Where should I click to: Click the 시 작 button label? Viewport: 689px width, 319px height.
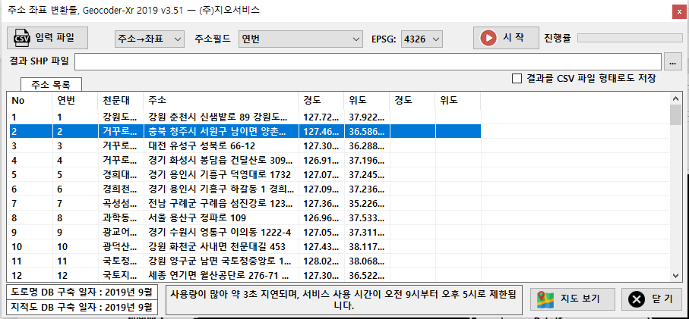point(514,38)
